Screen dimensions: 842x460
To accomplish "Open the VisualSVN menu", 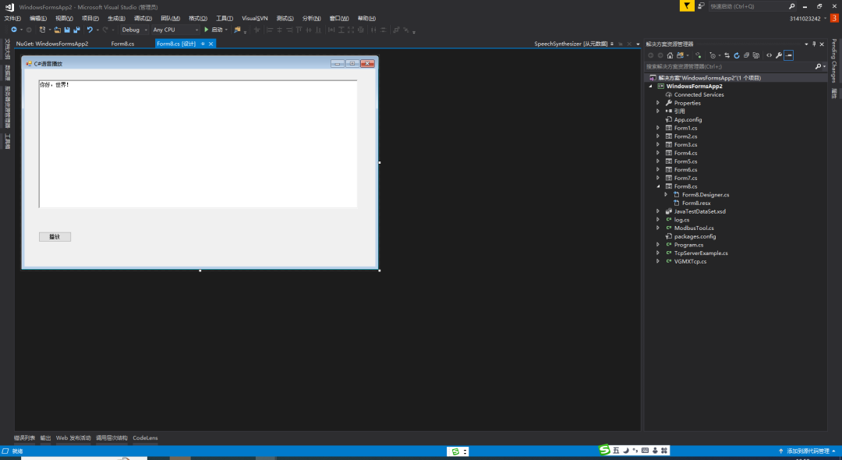I will (255, 18).
